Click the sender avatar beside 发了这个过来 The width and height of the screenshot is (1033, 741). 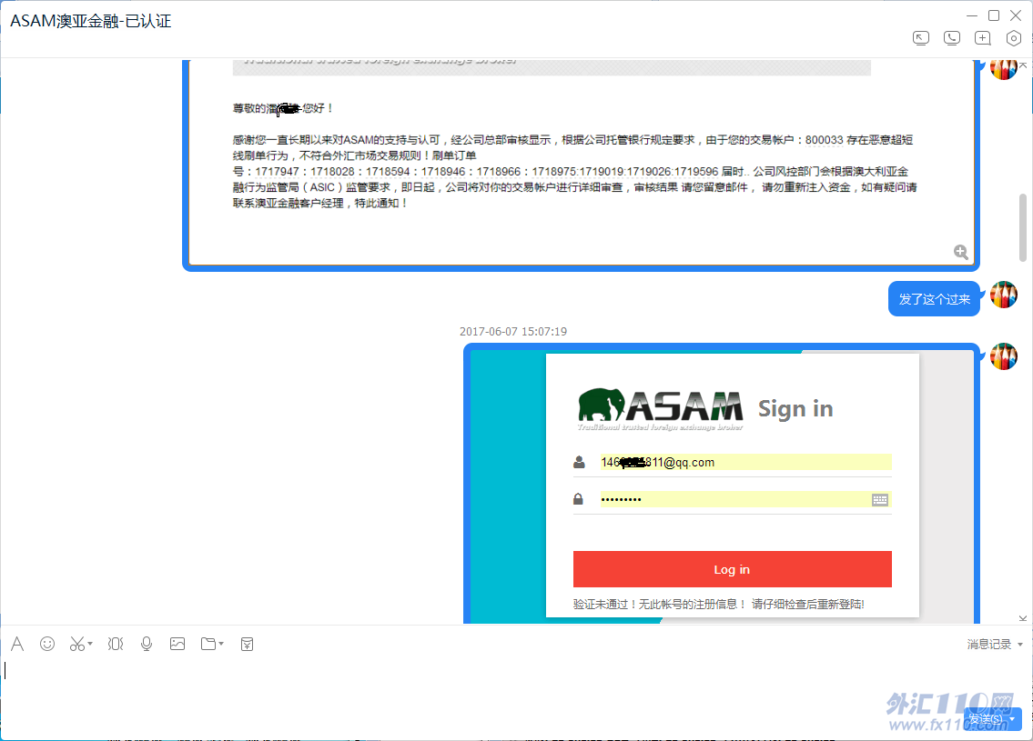coord(1004,295)
